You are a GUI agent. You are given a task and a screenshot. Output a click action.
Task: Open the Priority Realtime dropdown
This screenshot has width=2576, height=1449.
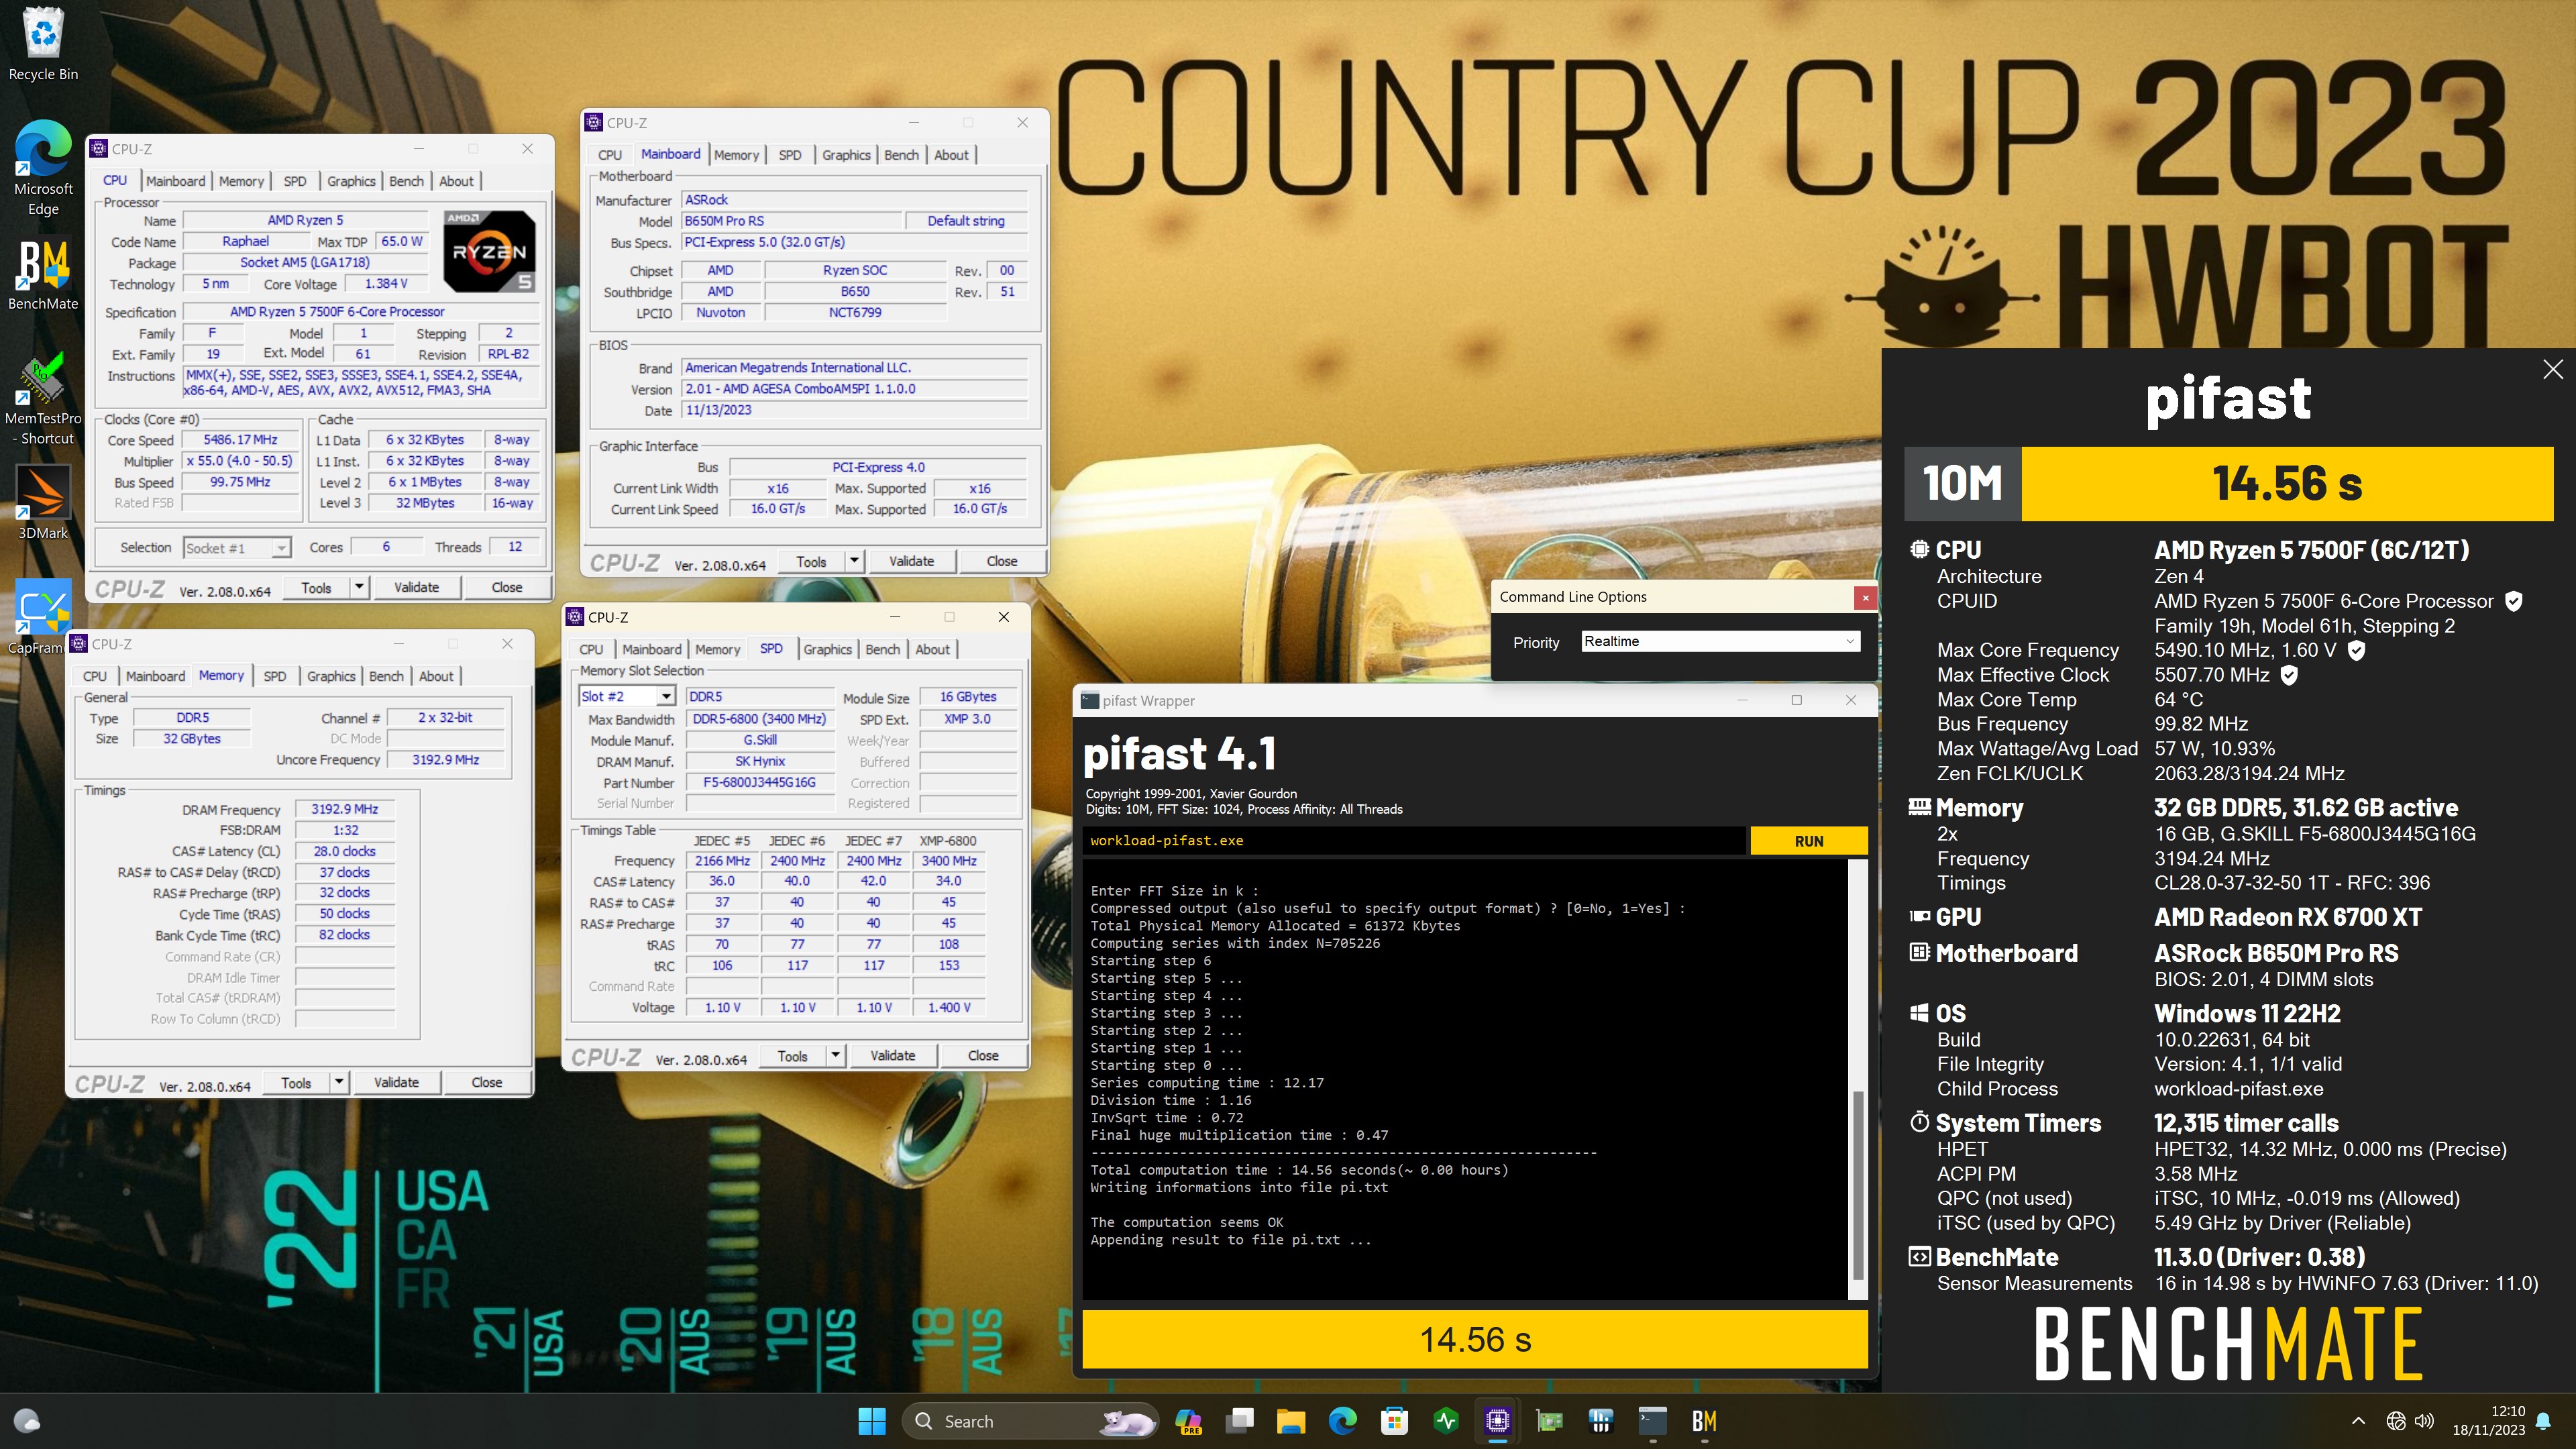tap(1720, 641)
